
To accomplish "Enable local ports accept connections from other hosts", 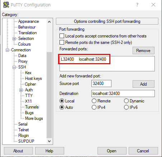I will tap(62, 36).
